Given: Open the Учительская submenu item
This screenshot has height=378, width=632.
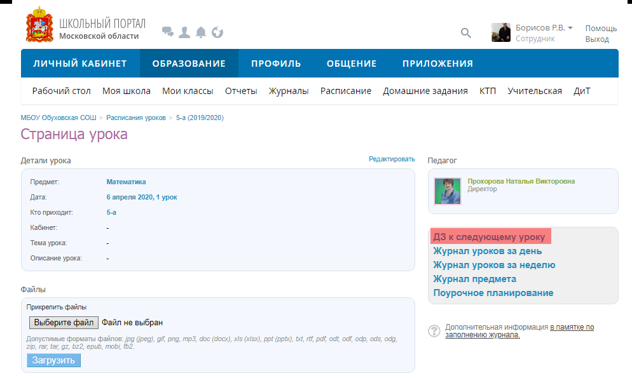Looking at the screenshot, I should tap(535, 91).
